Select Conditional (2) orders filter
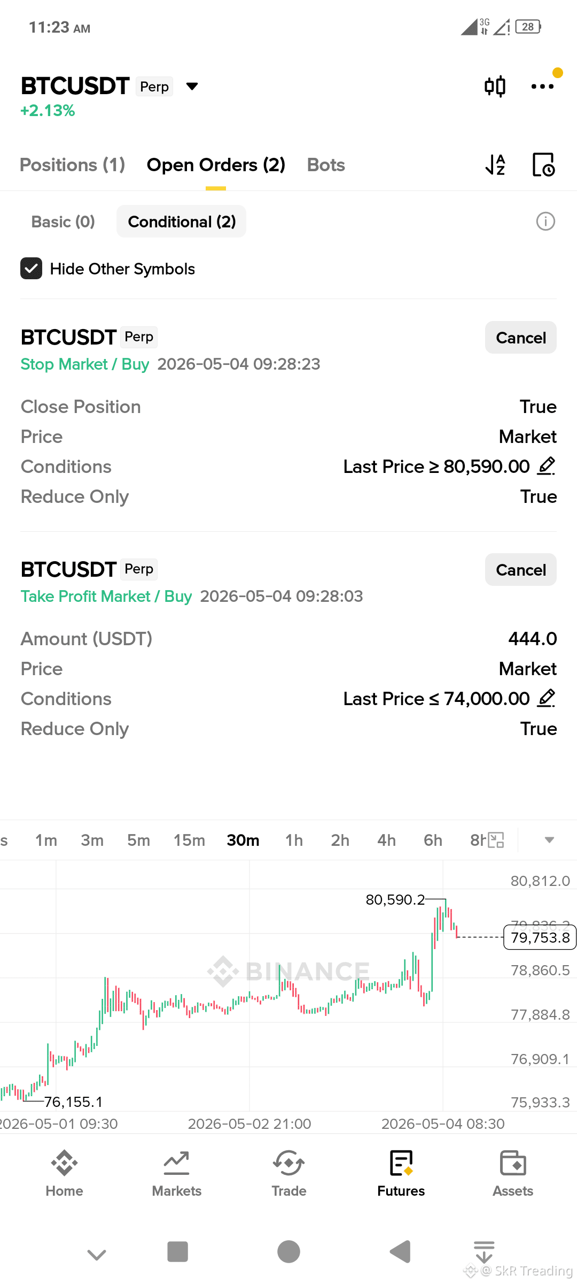The image size is (577, 1284). (x=182, y=221)
